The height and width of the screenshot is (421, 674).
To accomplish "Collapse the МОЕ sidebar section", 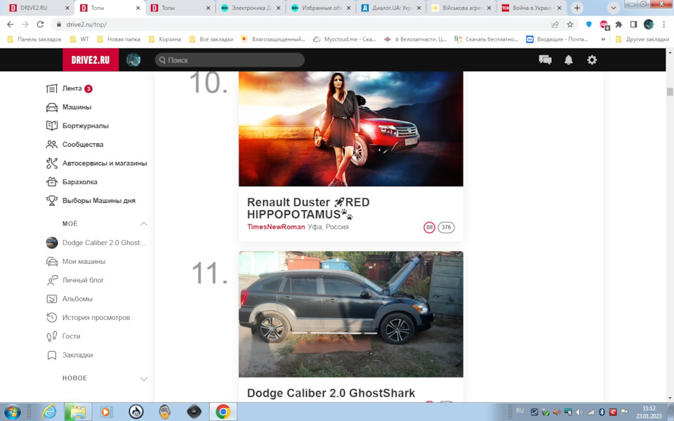I will pos(143,224).
